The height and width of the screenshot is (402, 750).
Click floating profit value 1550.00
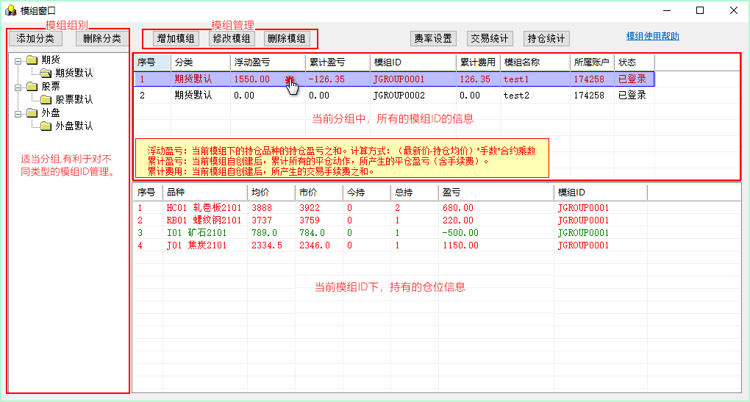point(251,79)
